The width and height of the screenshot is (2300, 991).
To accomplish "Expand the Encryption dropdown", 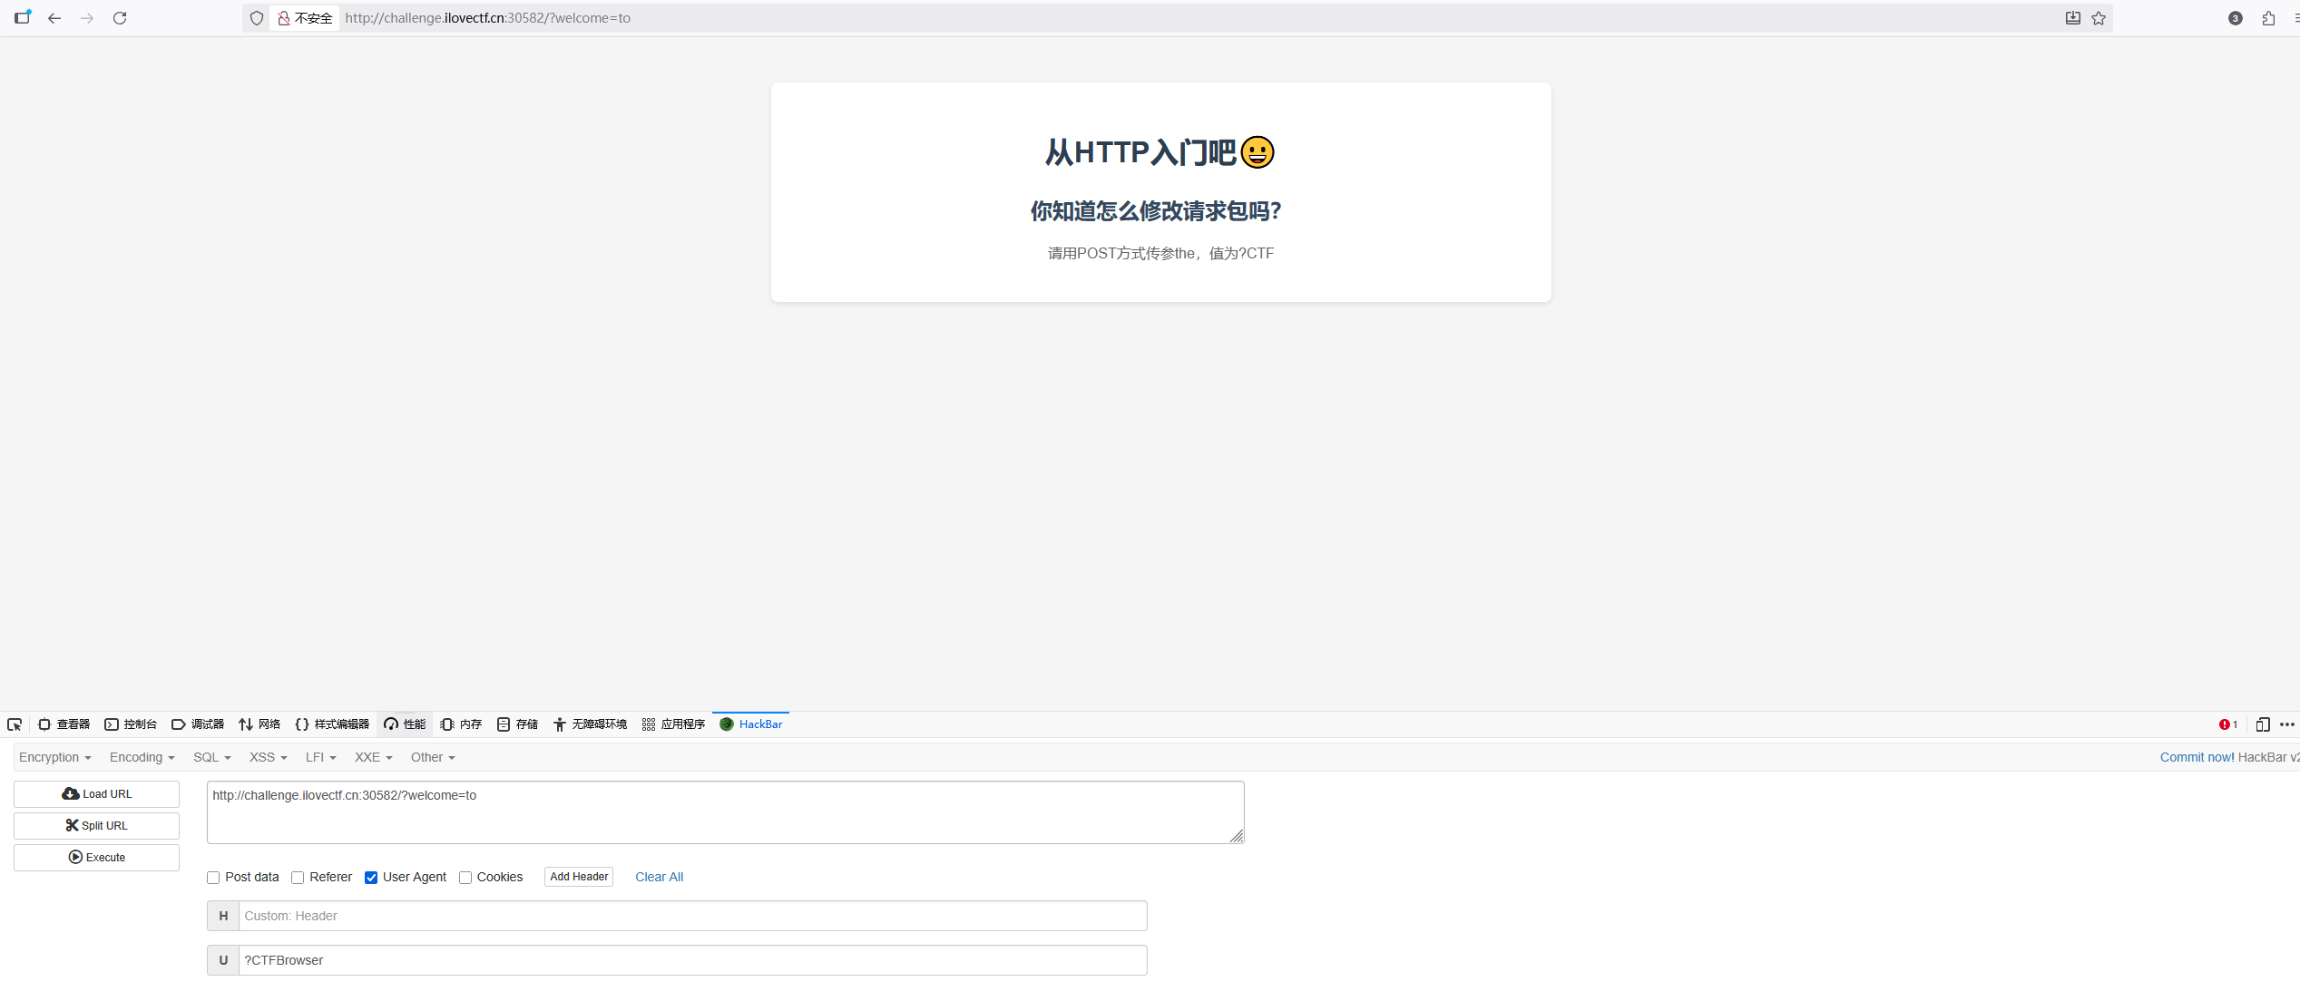I will [54, 758].
